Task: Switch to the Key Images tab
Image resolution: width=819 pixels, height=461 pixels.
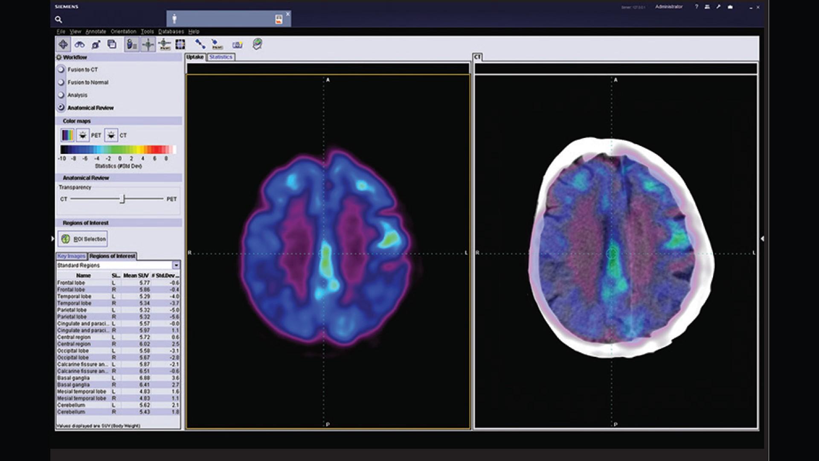Action: [71, 256]
